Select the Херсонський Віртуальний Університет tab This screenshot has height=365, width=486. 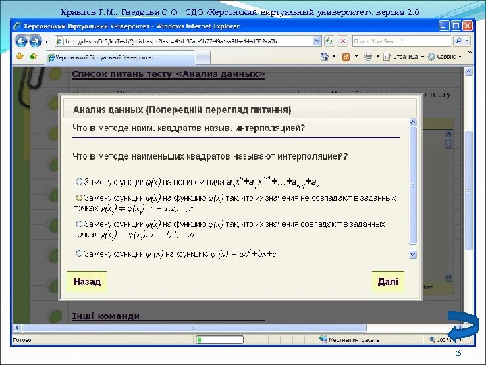tap(121, 57)
